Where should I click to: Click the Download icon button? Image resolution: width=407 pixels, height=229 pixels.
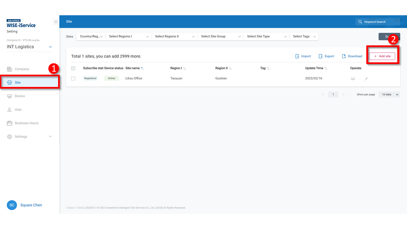[x=352, y=56]
